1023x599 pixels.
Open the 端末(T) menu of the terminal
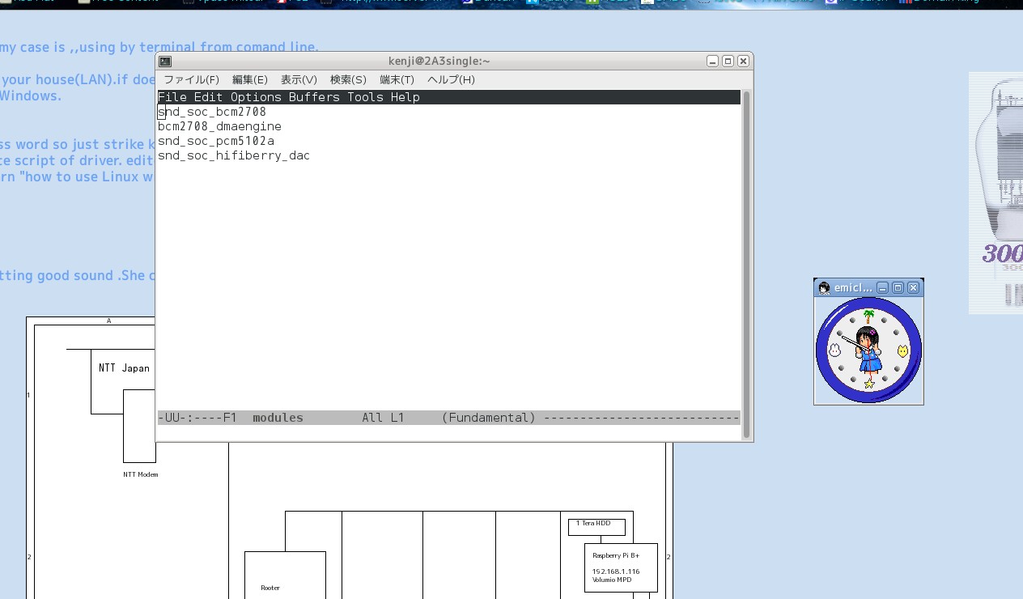396,79
